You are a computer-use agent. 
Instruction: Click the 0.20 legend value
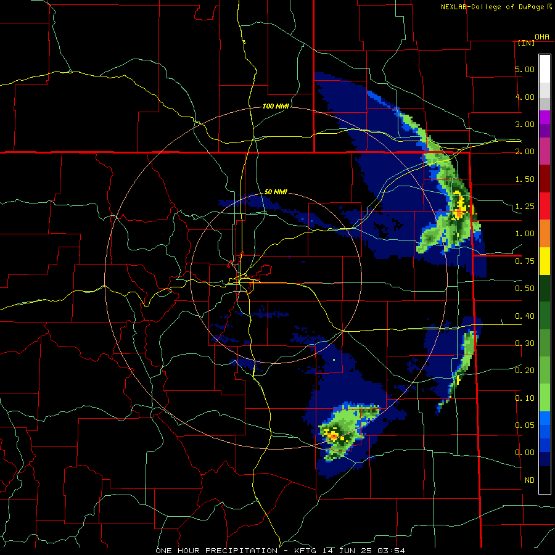coord(525,371)
